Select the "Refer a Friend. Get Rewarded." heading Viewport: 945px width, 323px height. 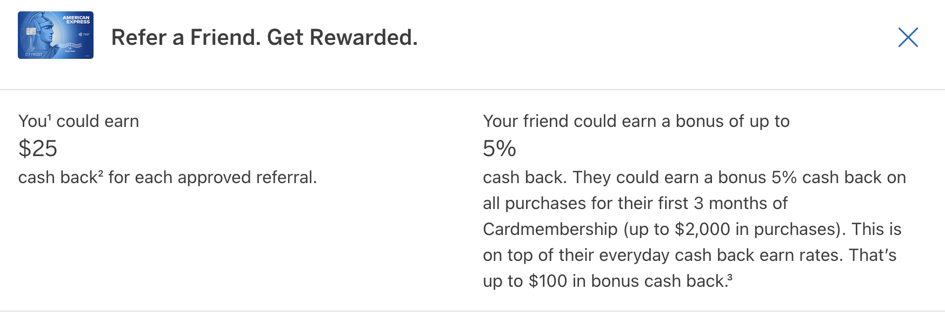click(264, 37)
